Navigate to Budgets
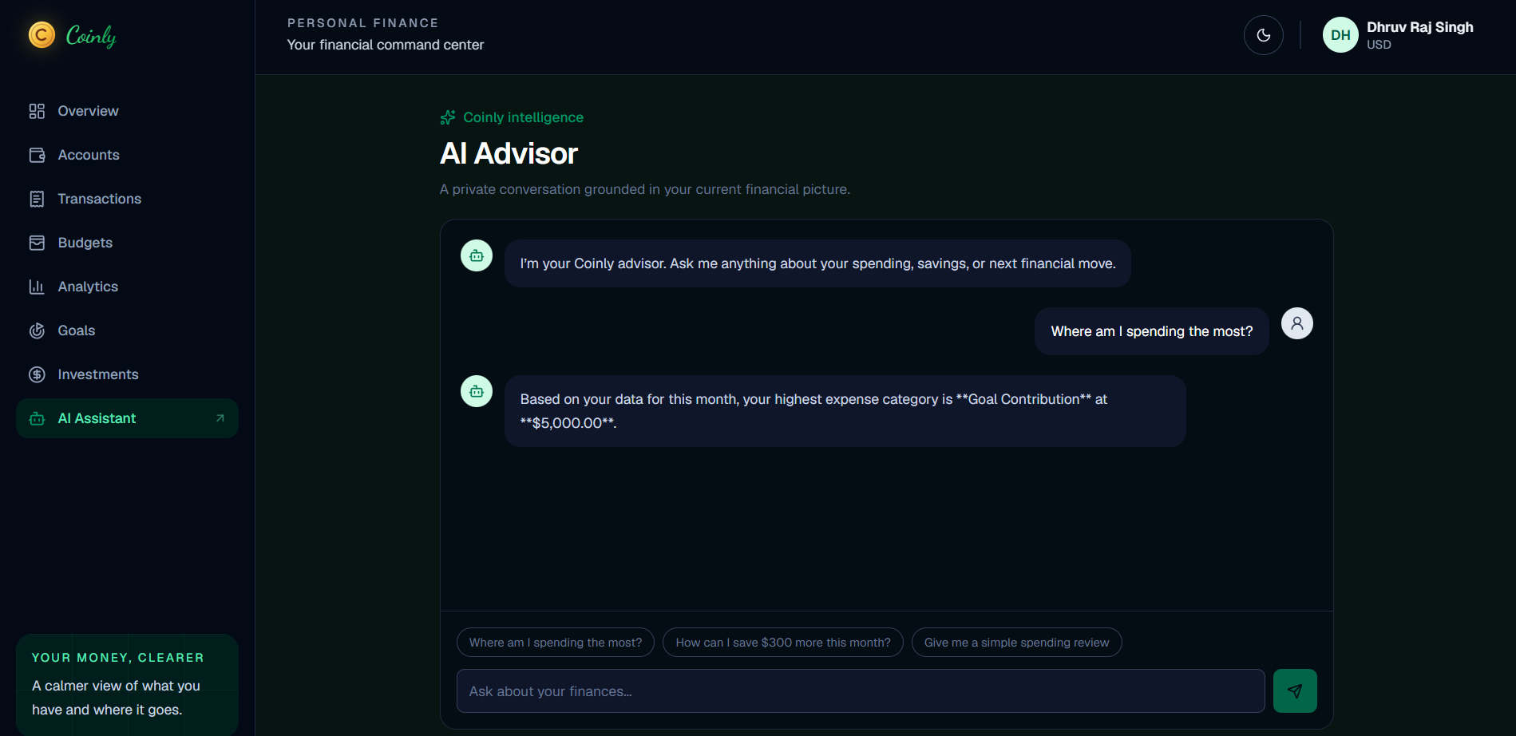This screenshot has height=736, width=1516. tap(127, 243)
